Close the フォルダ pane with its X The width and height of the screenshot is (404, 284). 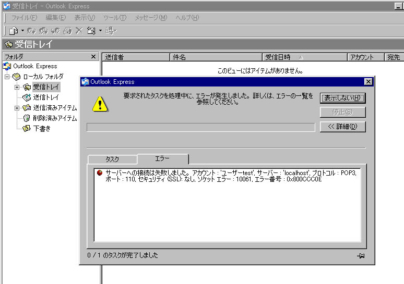93,57
